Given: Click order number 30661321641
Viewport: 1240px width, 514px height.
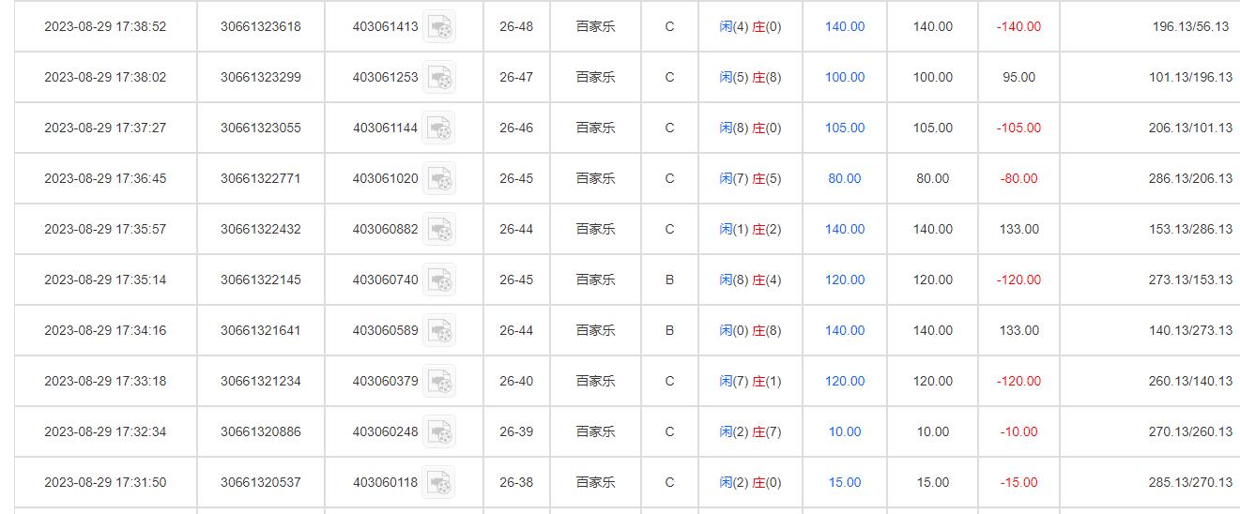Looking at the screenshot, I should pyautogui.click(x=261, y=331).
